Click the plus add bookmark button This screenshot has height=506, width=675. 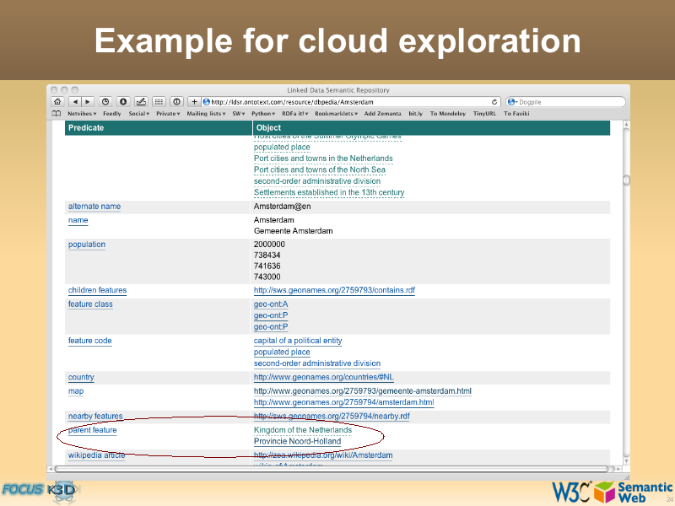click(194, 102)
